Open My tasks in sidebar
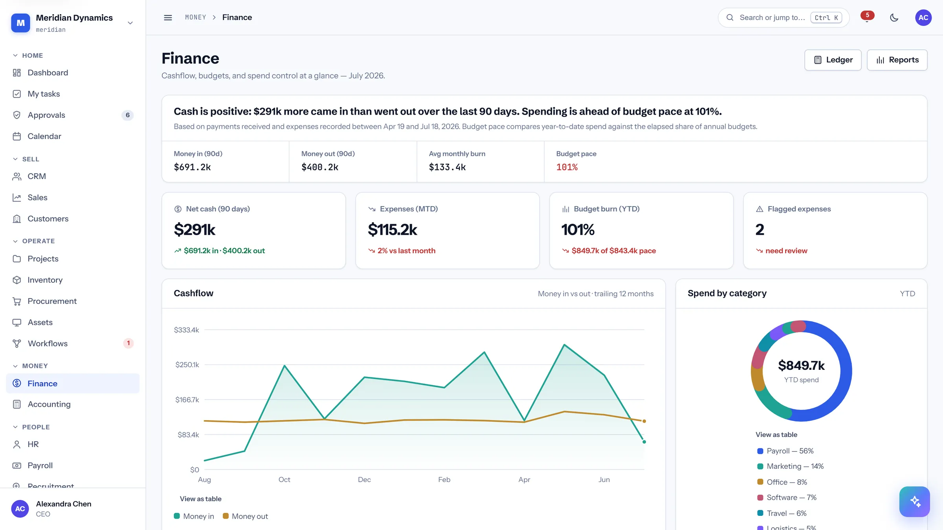This screenshot has height=530, width=943. coord(73,94)
